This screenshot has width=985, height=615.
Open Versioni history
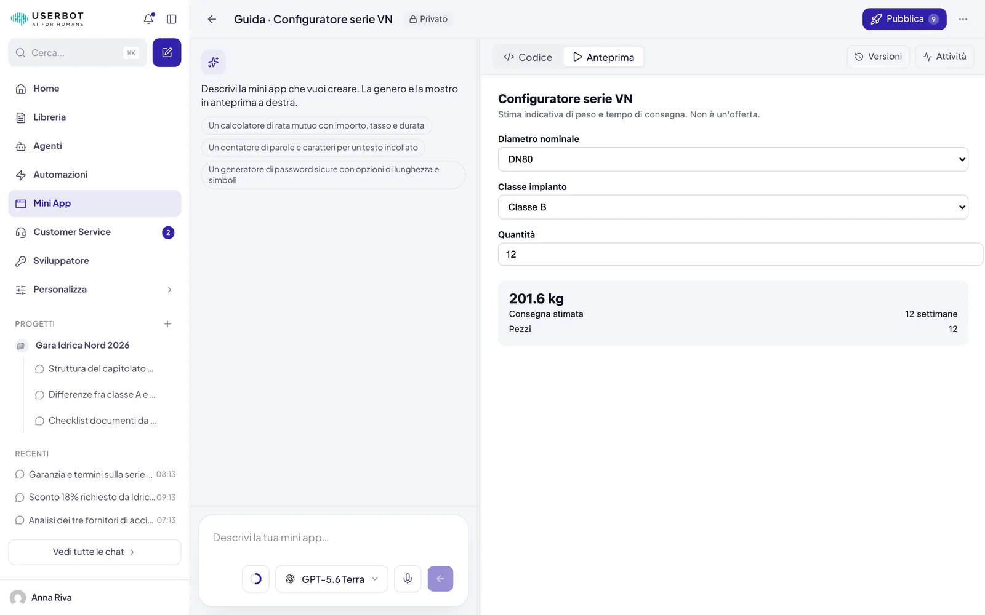click(878, 57)
